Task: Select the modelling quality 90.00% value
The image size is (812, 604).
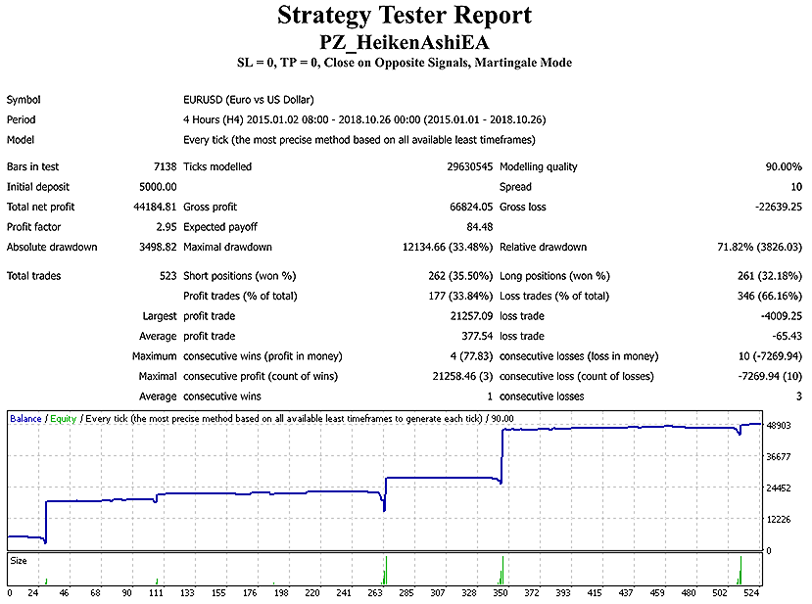Action: click(784, 166)
